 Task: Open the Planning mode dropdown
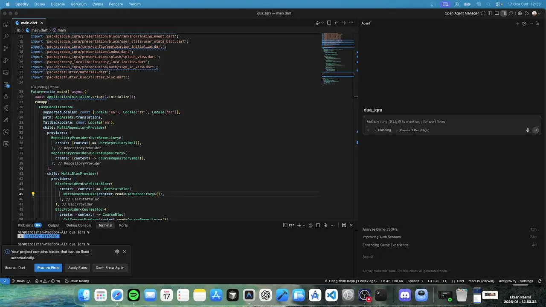click(382, 130)
